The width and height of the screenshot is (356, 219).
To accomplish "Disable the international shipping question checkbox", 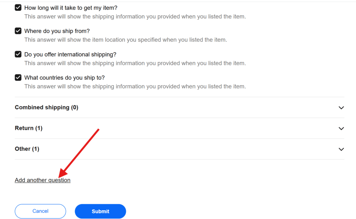I will pos(18,54).
